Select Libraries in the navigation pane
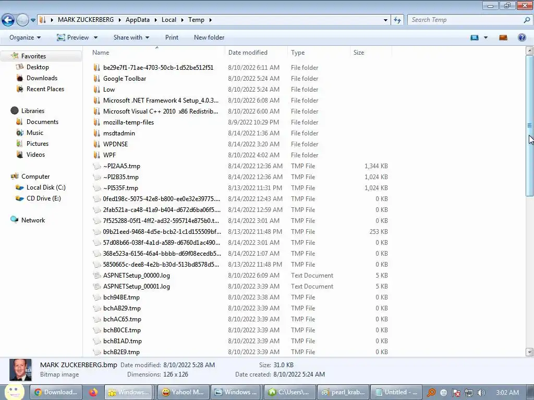 pos(33,110)
